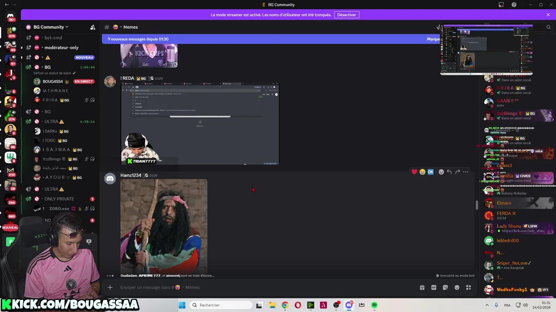Viewport: 556px width, 312px height.
Task: Open the search icon at top right of Discord
Action: click(x=549, y=27)
